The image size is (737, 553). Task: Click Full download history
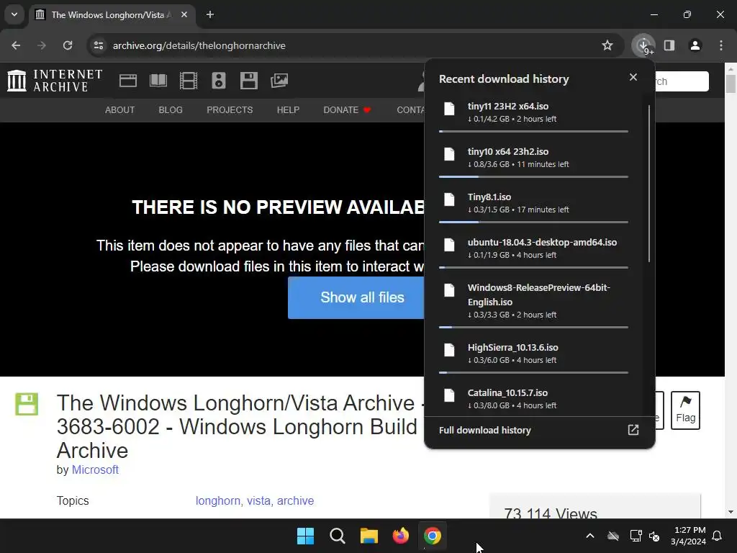point(485,431)
